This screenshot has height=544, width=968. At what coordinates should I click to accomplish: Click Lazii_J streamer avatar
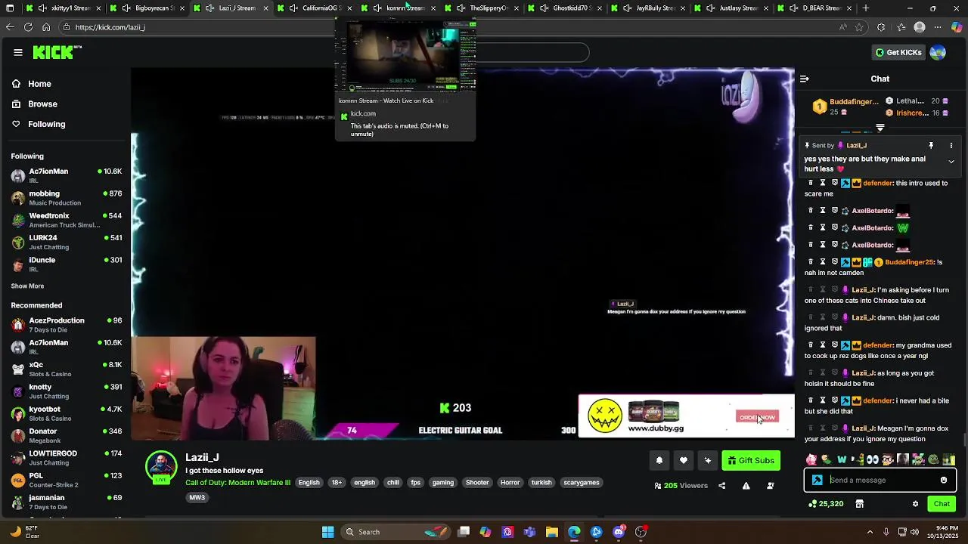click(x=161, y=467)
